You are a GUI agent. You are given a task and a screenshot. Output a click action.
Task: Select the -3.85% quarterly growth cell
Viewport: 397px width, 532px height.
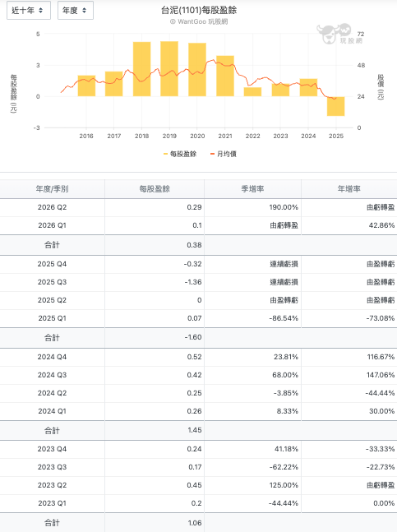(x=286, y=393)
